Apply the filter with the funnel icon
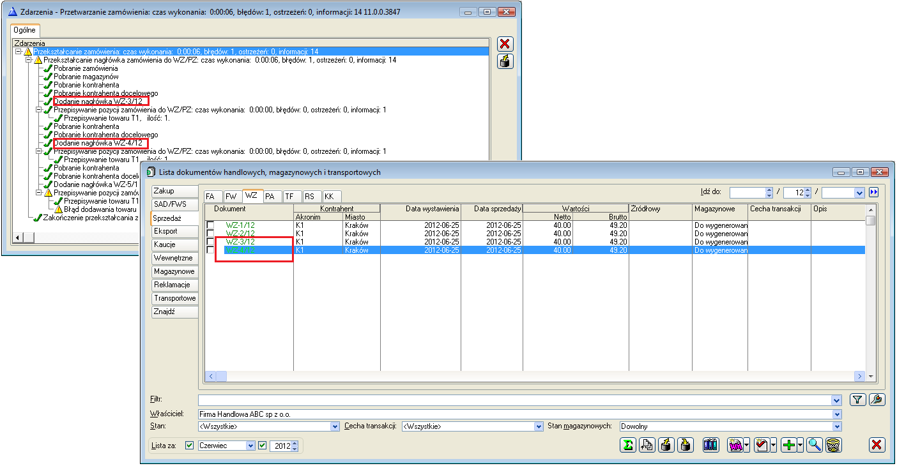This screenshot has width=897, height=466. click(x=858, y=400)
